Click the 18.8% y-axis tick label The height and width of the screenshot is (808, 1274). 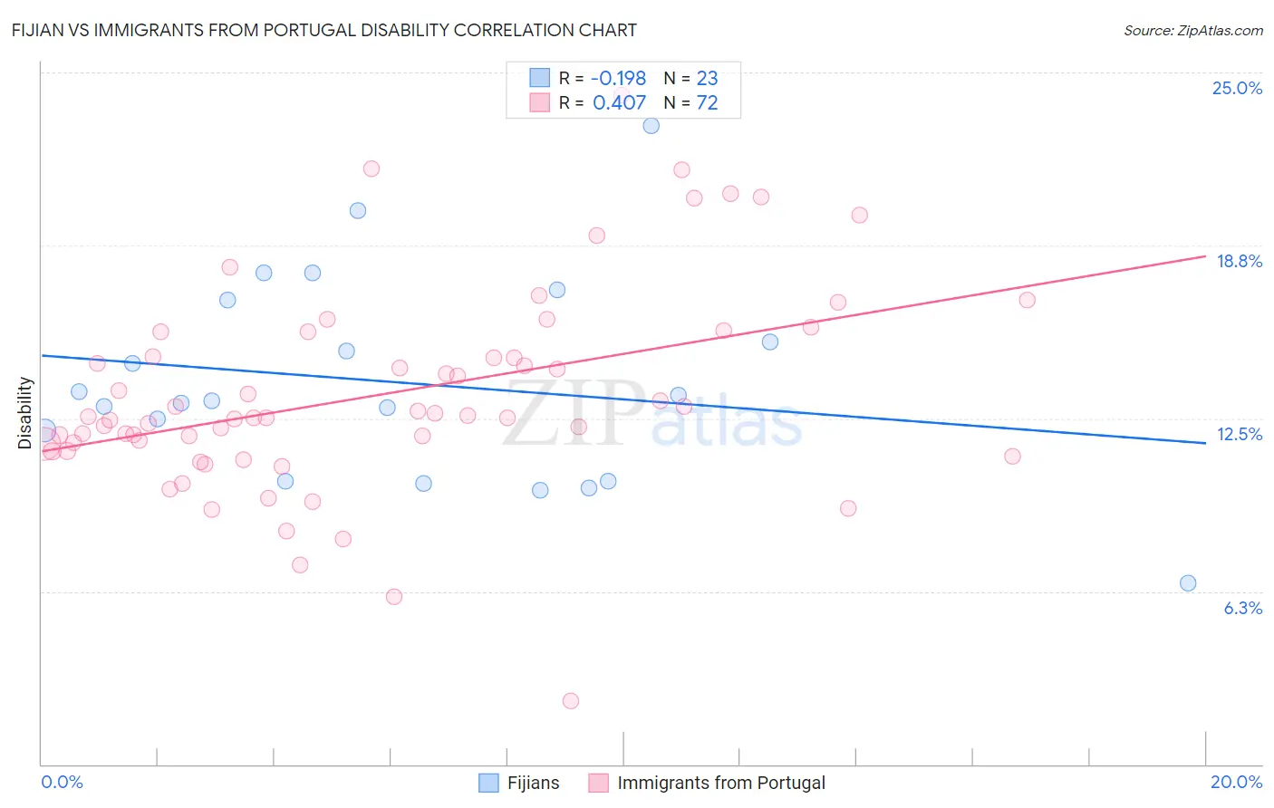click(1239, 261)
